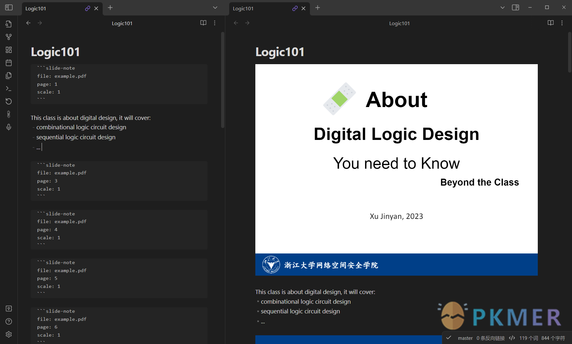
Task: Click slide-note code block for page 3
Action: pos(119,181)
